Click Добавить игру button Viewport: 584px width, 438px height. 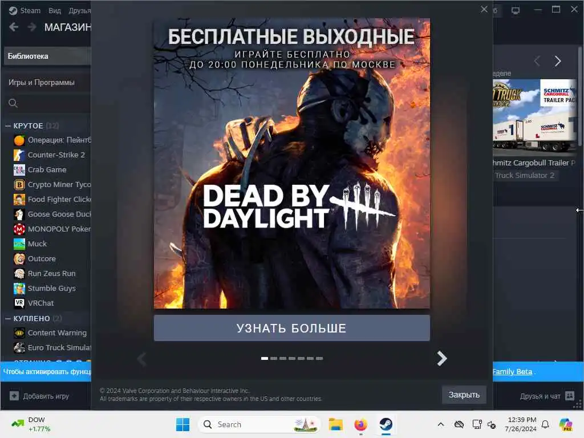[x=39, y=396]
